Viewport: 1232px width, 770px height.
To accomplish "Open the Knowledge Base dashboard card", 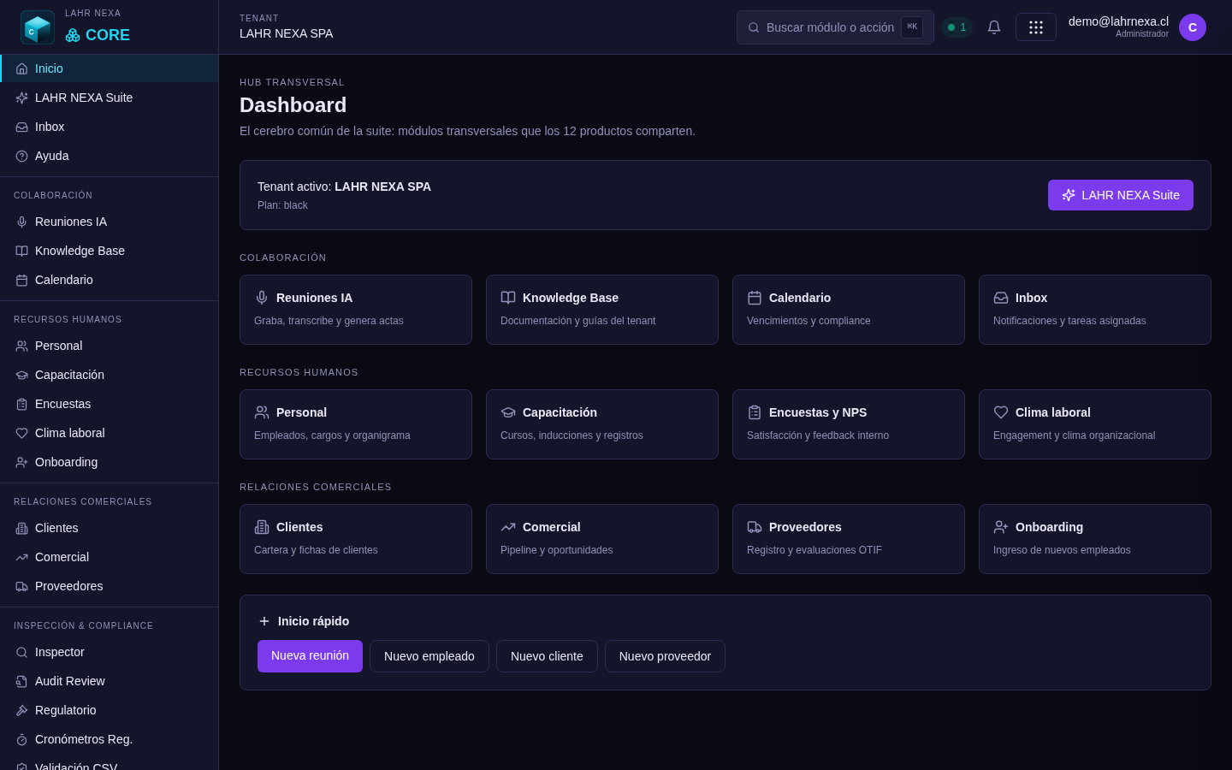I will tap(602, 310).
